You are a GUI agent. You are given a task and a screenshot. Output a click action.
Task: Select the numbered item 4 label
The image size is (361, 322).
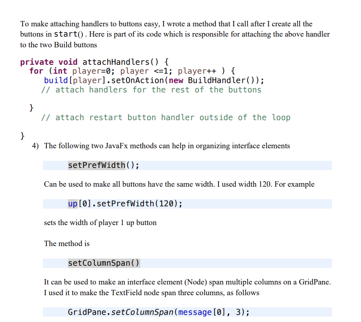point(36,146)
